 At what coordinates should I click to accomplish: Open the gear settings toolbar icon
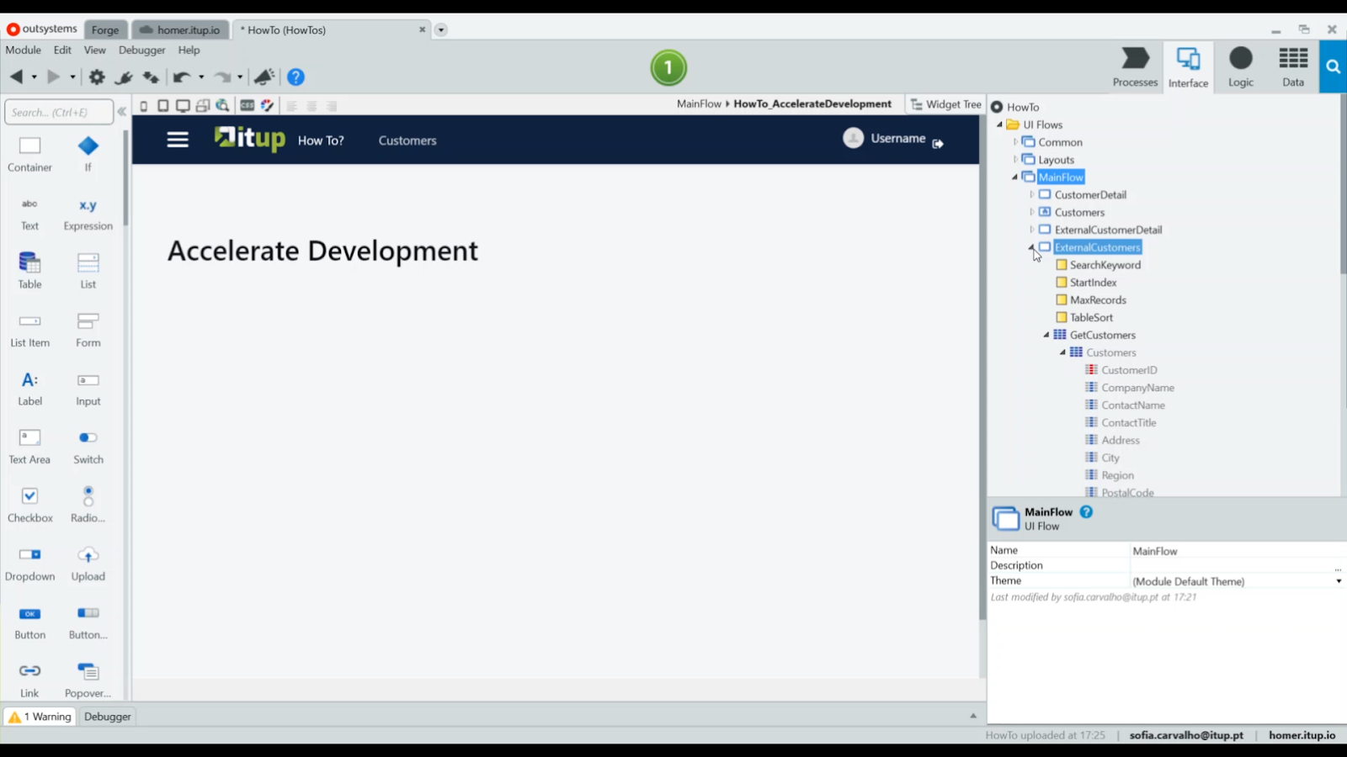click(x=97, y=77)
